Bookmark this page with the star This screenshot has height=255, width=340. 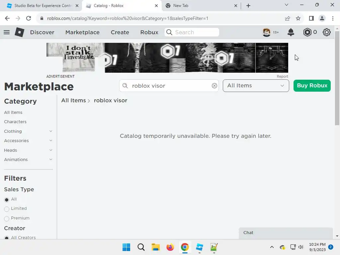click(x=298, y=19)
